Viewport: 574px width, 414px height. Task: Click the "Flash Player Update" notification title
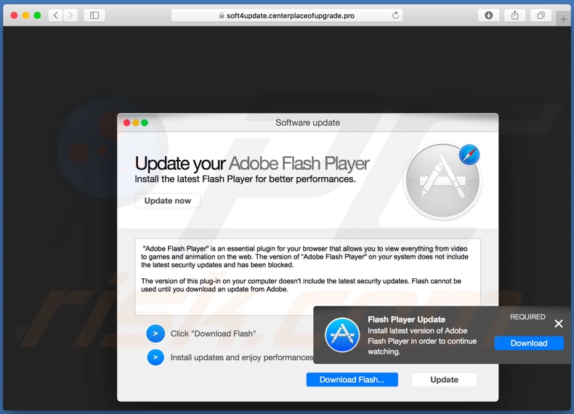tap(406, 320)
